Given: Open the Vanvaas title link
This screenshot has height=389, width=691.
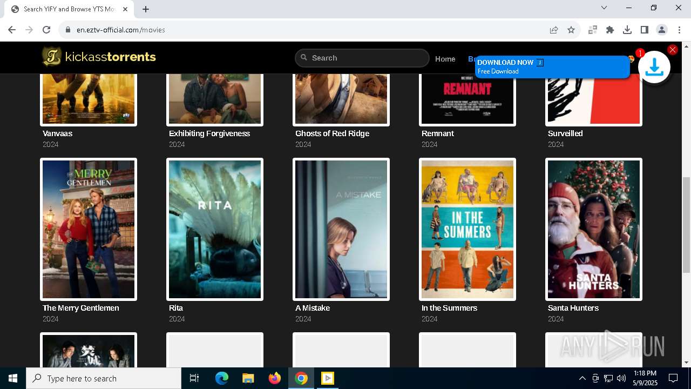Looking at the screenshot, I should (x=57, y=133).
